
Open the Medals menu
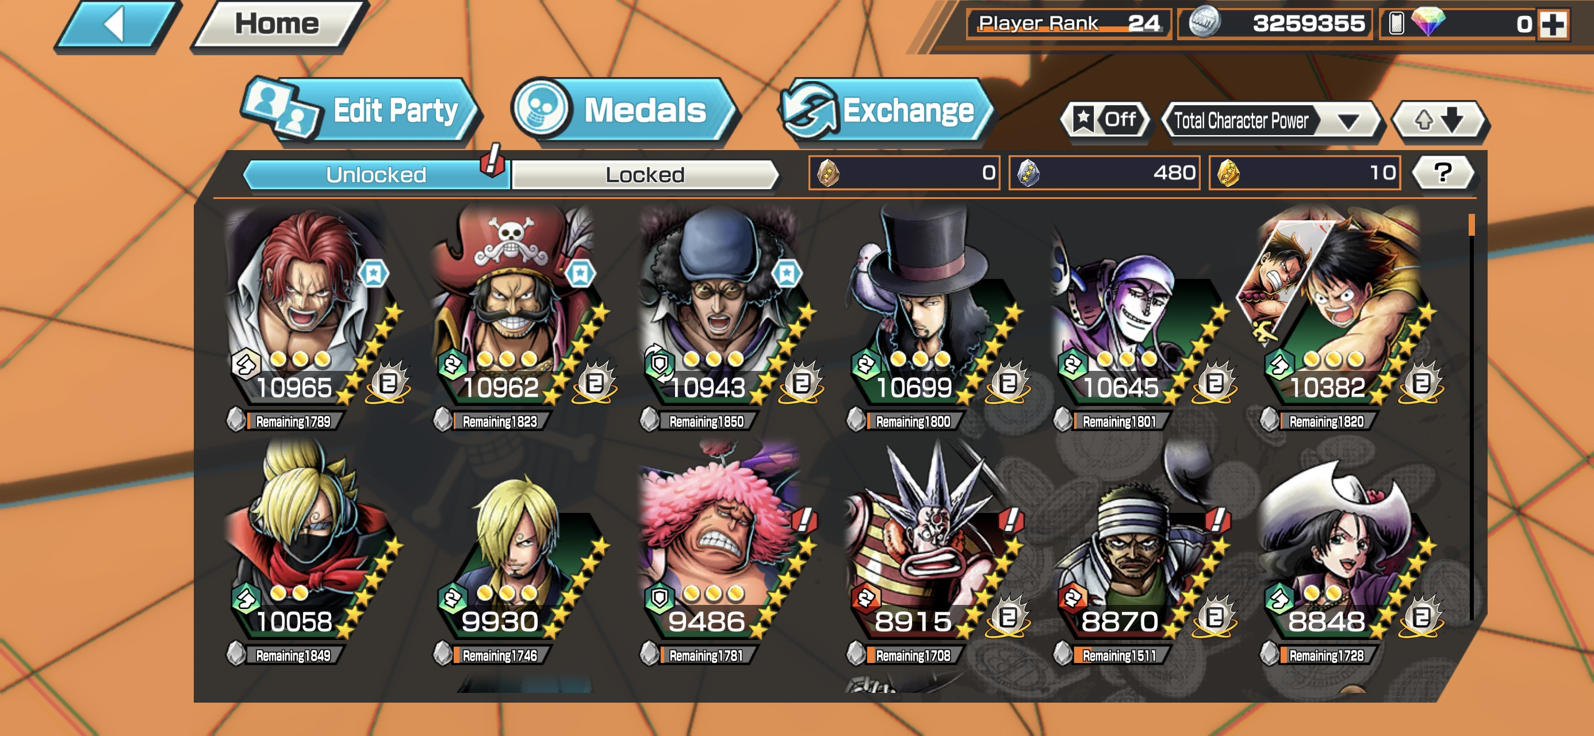(624, 112)
